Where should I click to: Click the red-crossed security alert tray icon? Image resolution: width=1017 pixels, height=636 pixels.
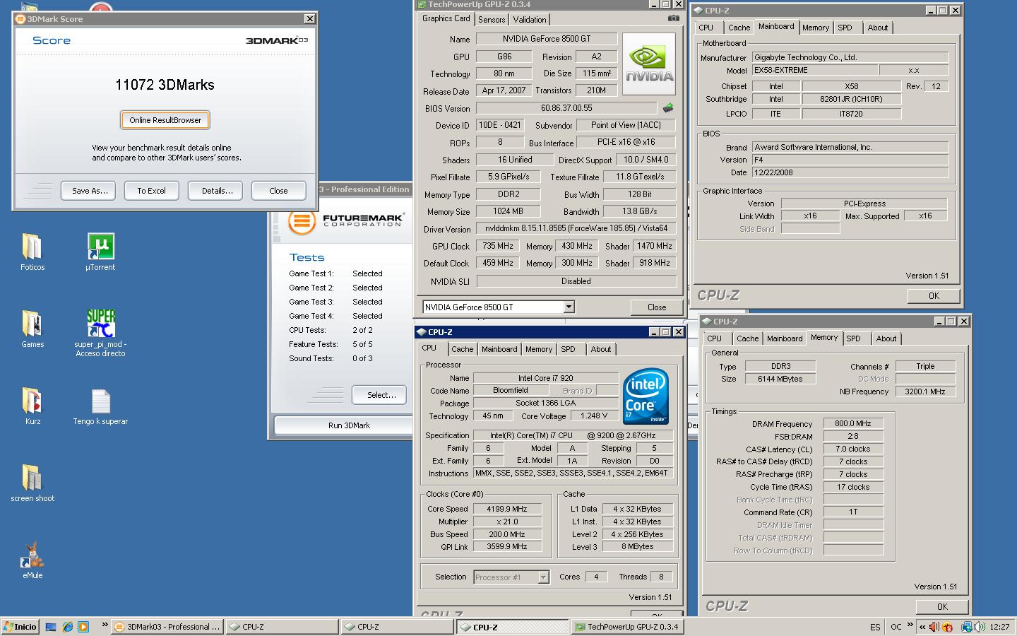coord(948,627)
